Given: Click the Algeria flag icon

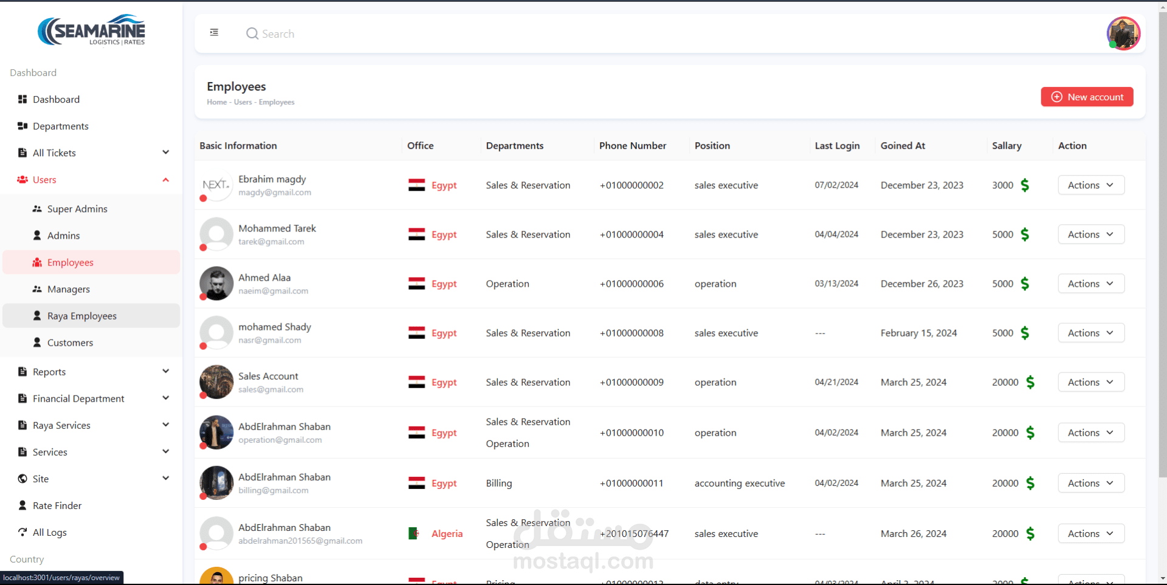Looking at the screenshot, I should click(x=414, y=533).
